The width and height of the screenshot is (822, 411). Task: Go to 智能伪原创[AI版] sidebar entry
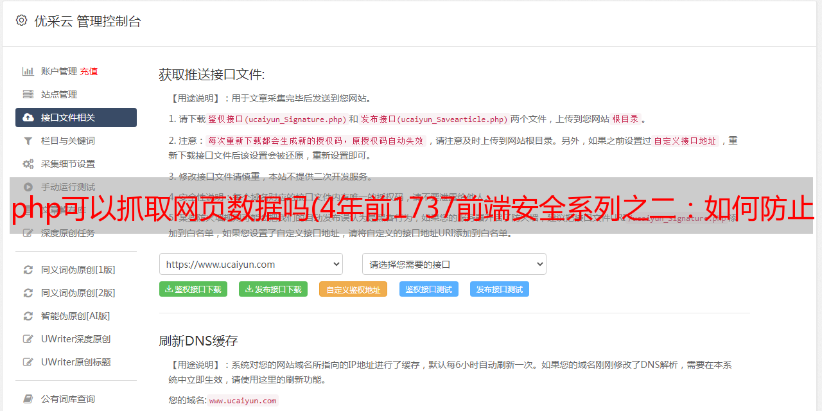76,316
